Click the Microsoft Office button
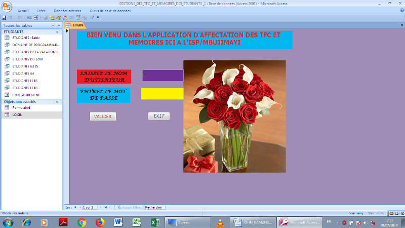Viewport: 405px width, 228px height. click(x=7, y=7)
